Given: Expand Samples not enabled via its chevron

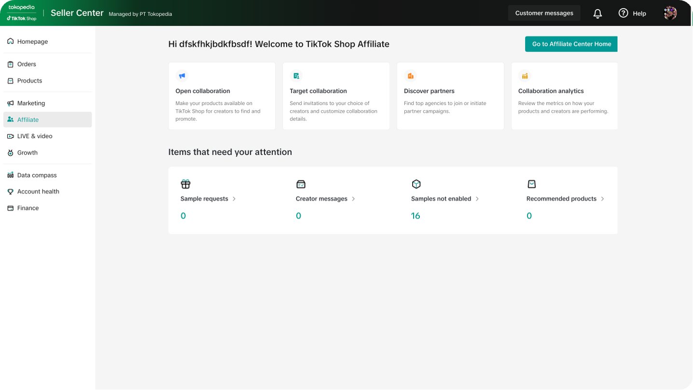Looking at the screenshot, I should click(477, 199).
